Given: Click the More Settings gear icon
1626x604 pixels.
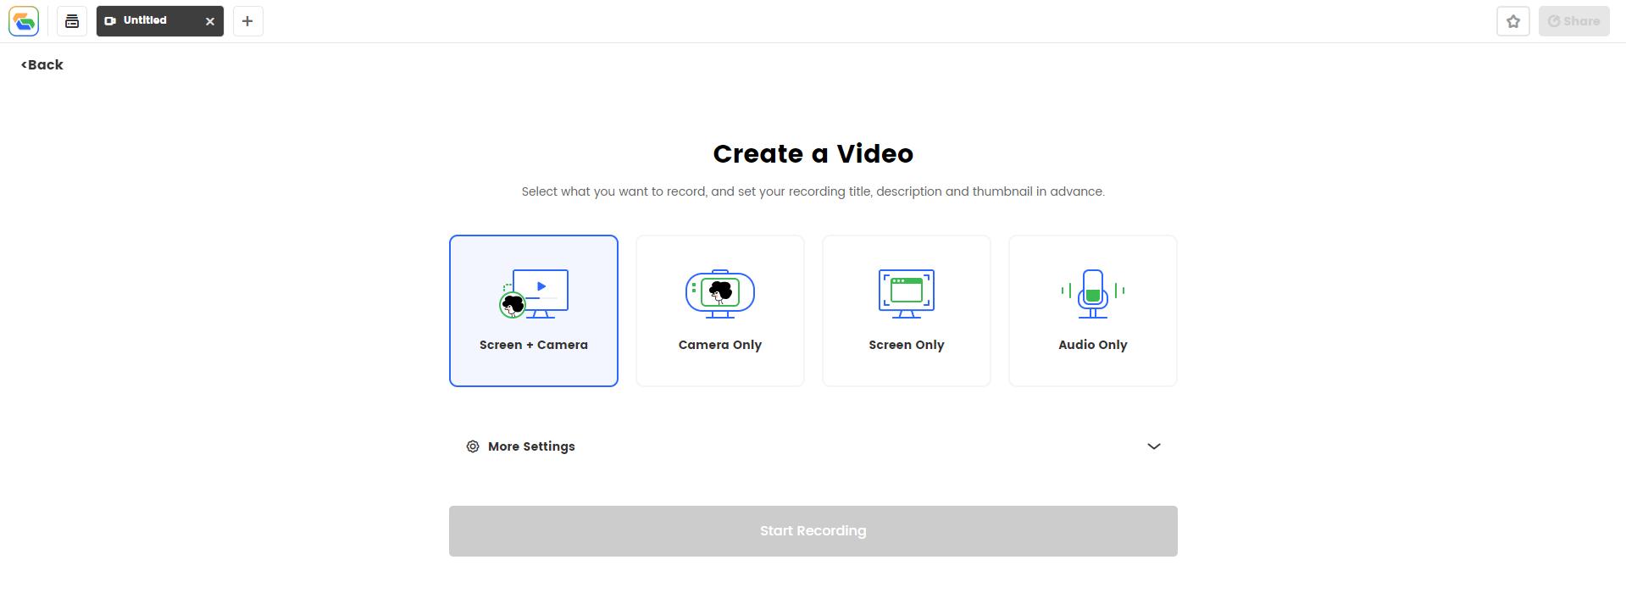Looking at the screenshot, I should pos(473,446).
